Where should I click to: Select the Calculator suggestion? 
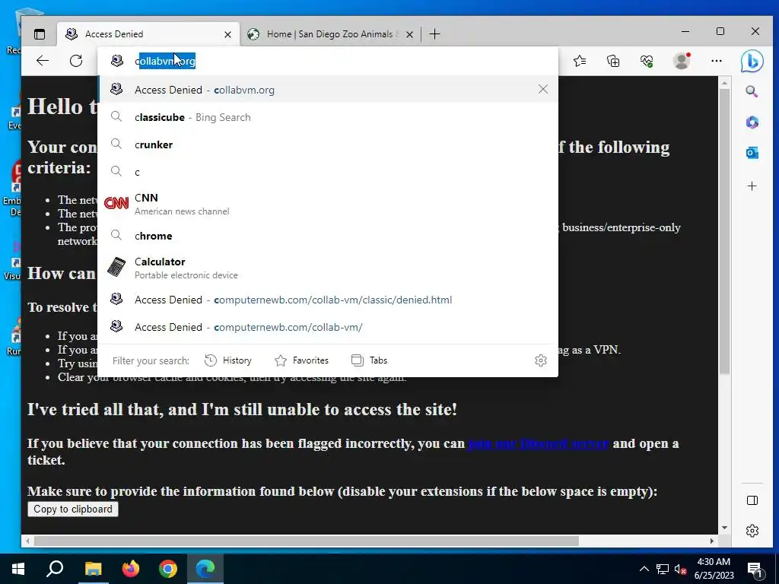[x=328, y=268]
